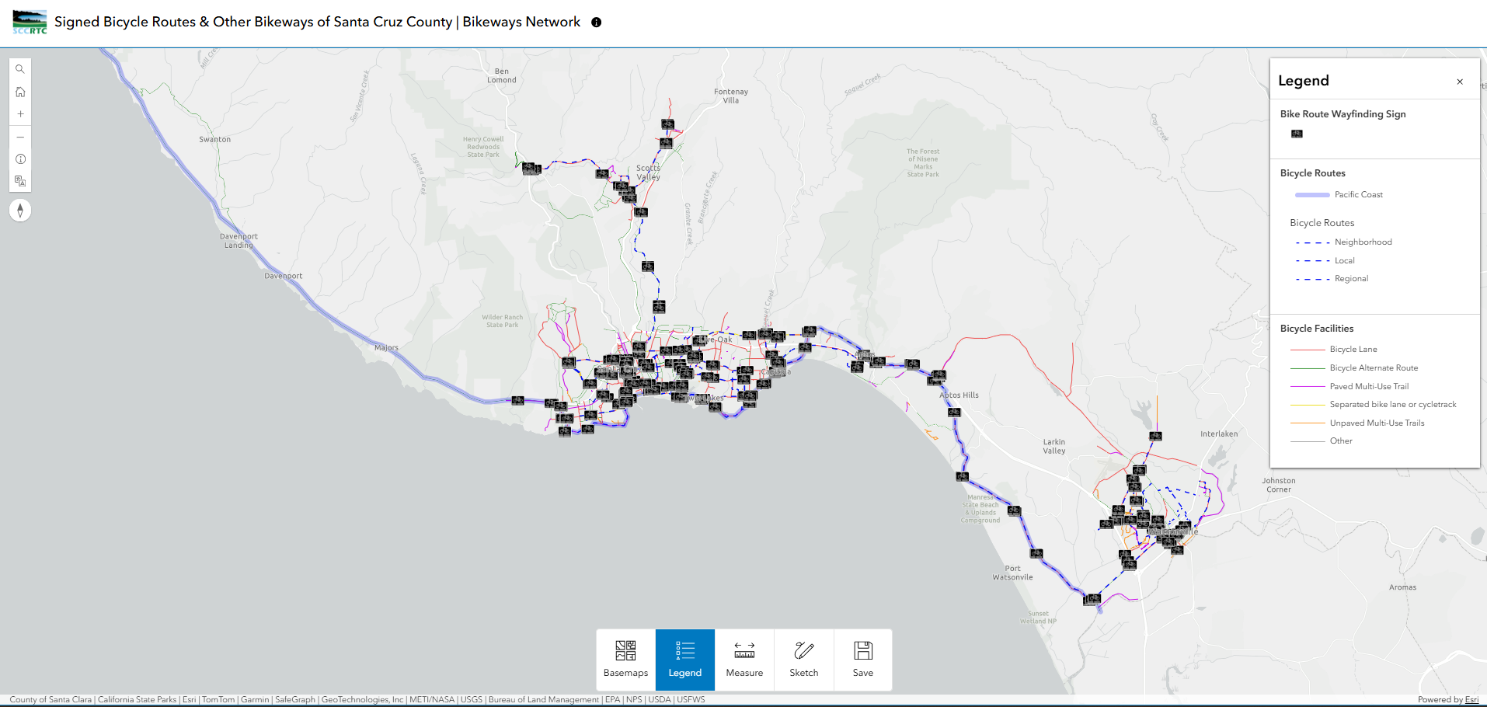Open the Sketch tool tab
This screenshot has height=707, width=1487.
(x=804, y=660)
